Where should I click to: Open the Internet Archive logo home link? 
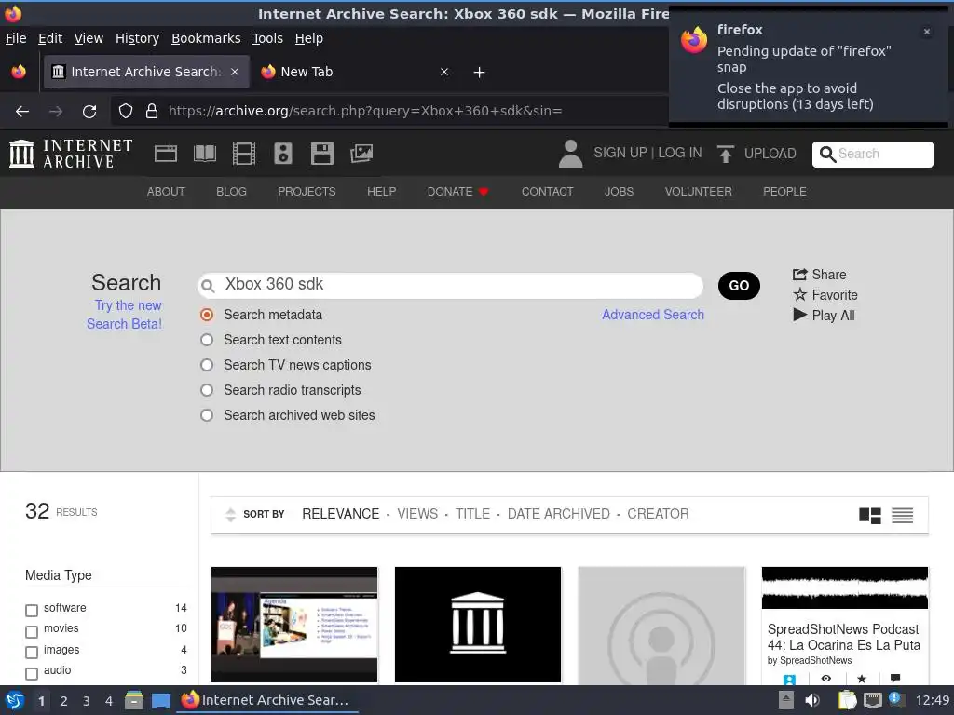(71, 154)
